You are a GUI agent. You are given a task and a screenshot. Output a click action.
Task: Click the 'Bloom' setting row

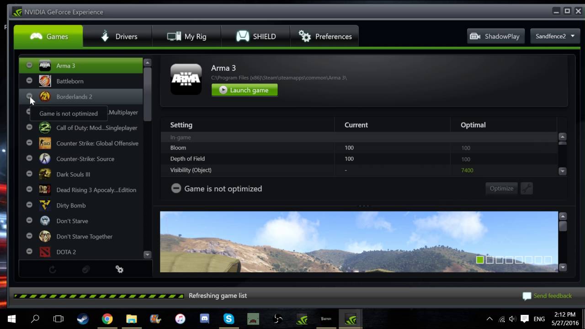359,148
